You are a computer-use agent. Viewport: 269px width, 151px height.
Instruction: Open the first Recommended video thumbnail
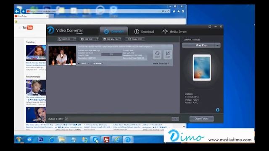(36, 88)
